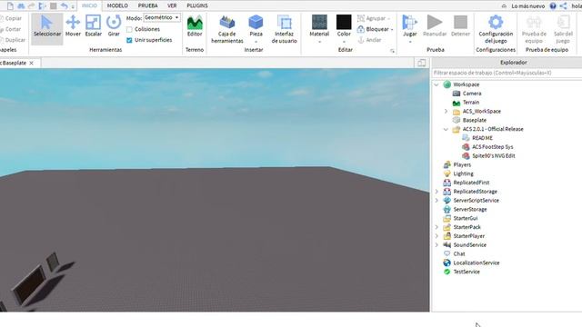The image size is (582, 327).
Task: Collapse the Workspace tree node
Action: (436, 84)
